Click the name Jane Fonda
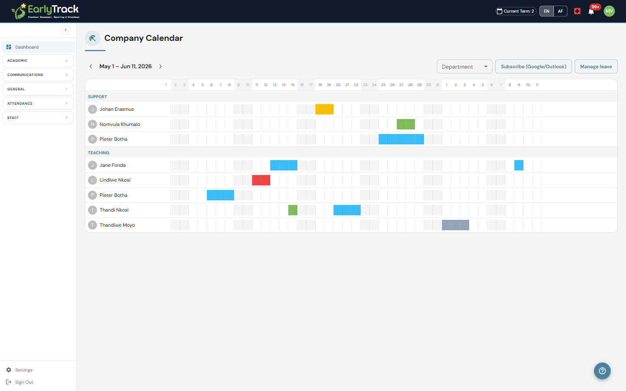Image resolution: width=626 pixels, height=391 pixels. [113, 165]
